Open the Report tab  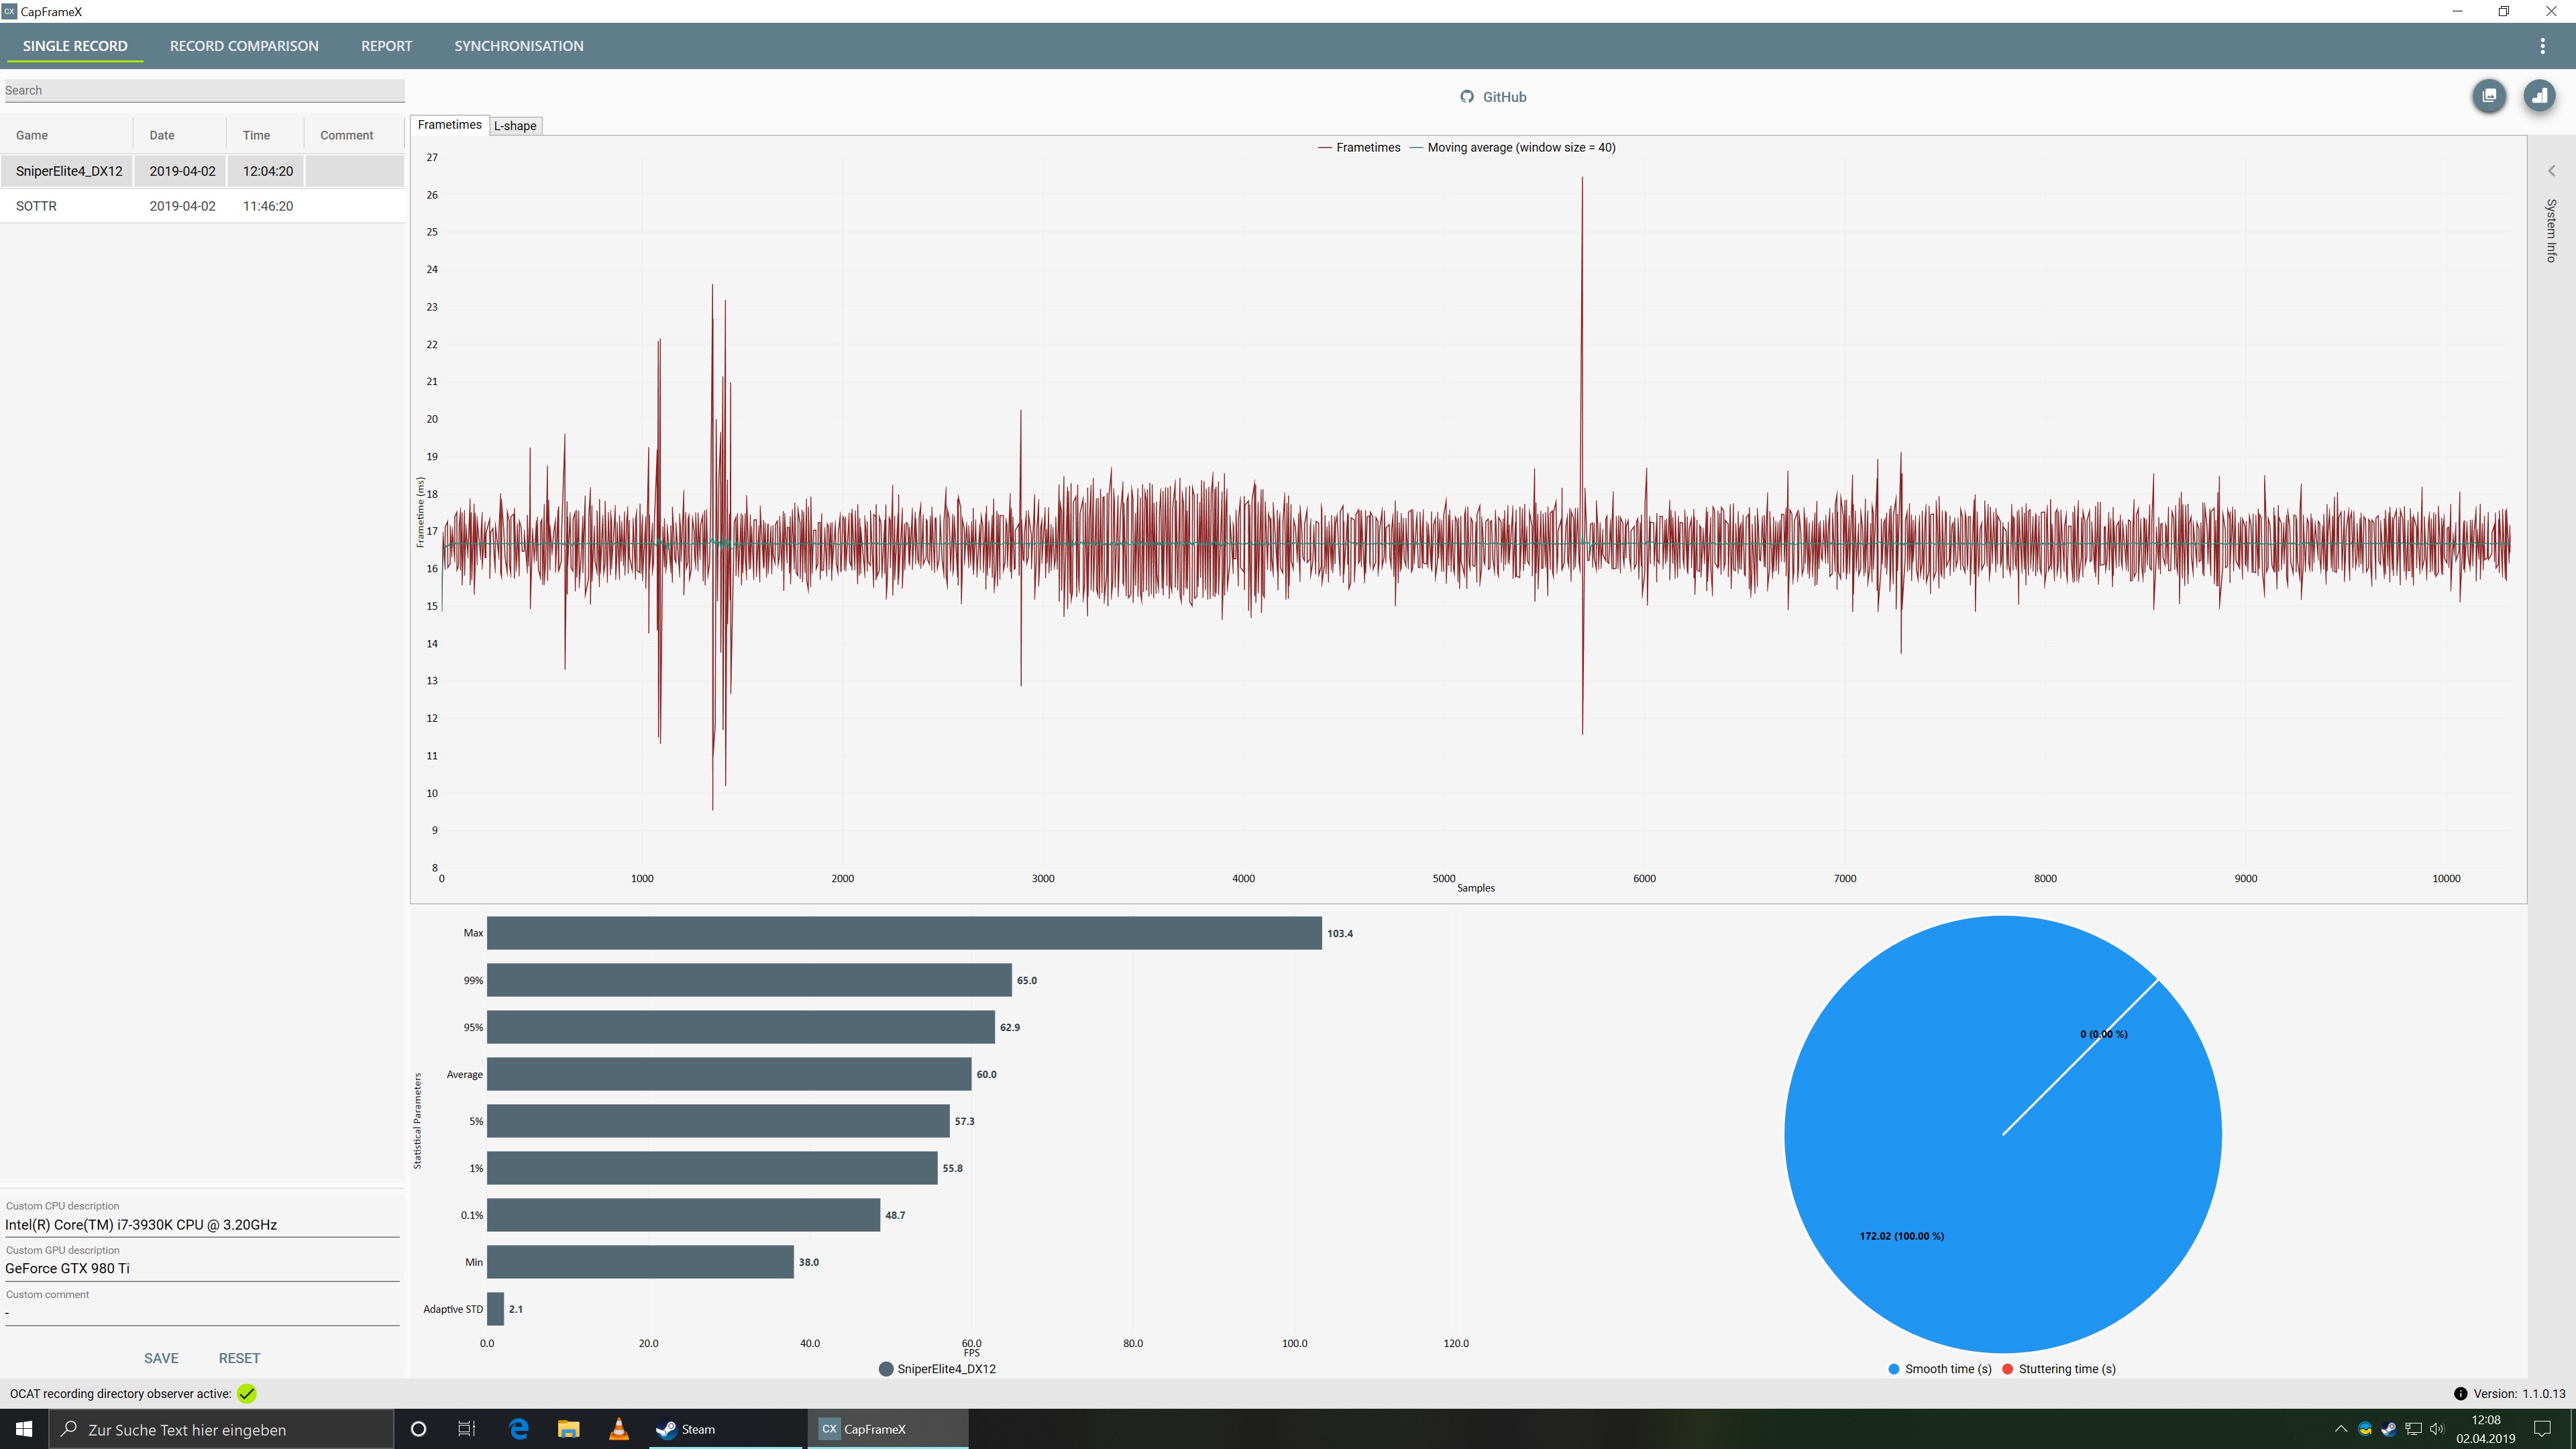pyautogui.click(x=386, y=46)
